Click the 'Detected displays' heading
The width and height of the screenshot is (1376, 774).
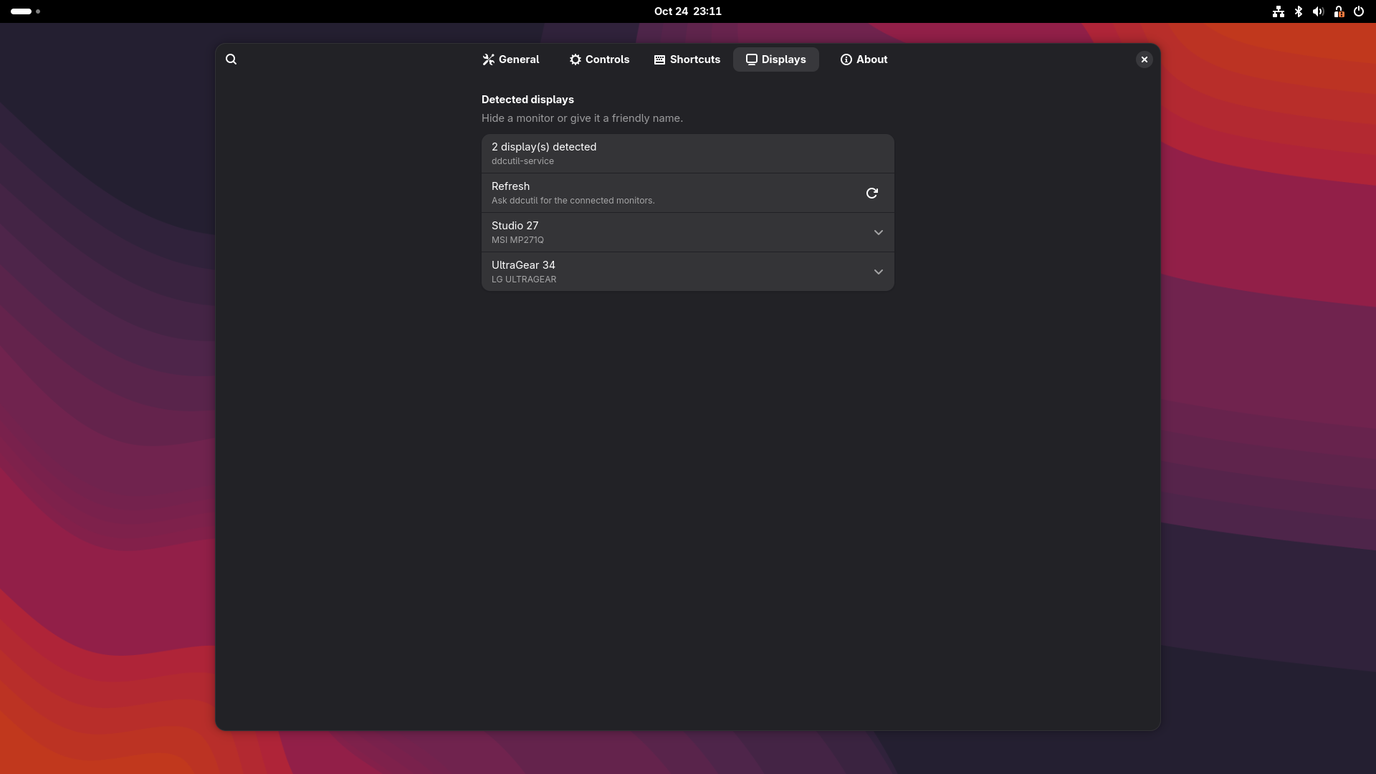click(527, 100)
